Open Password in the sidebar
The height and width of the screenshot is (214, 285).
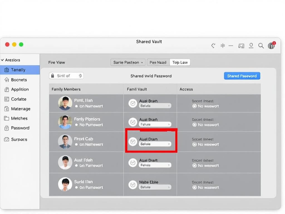(20, 128)
